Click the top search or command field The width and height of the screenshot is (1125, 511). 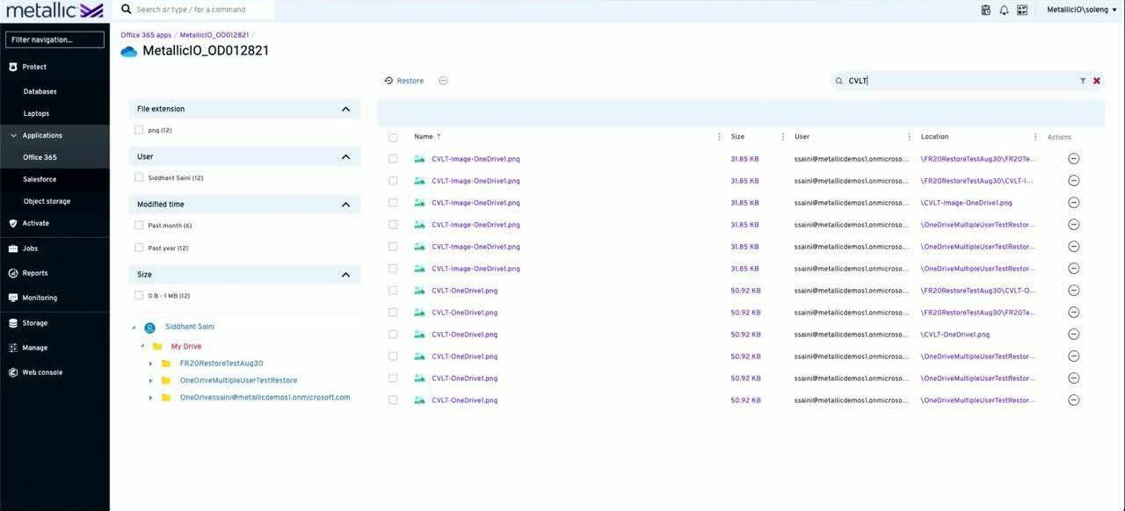click(x=197, y=10)
